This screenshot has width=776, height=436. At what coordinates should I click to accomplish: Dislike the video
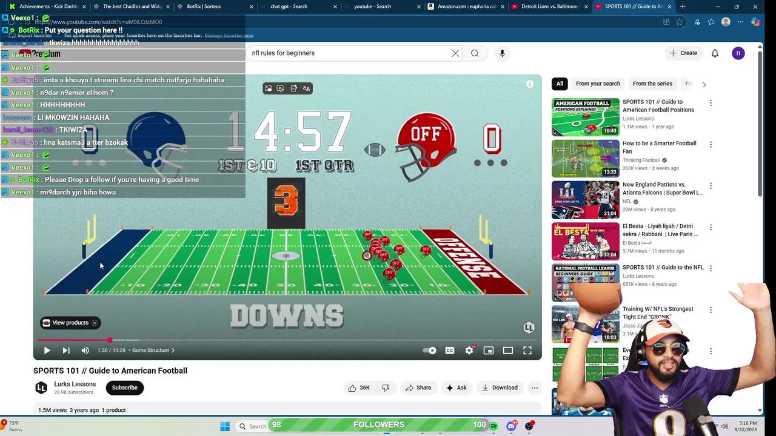coord(386,388)
